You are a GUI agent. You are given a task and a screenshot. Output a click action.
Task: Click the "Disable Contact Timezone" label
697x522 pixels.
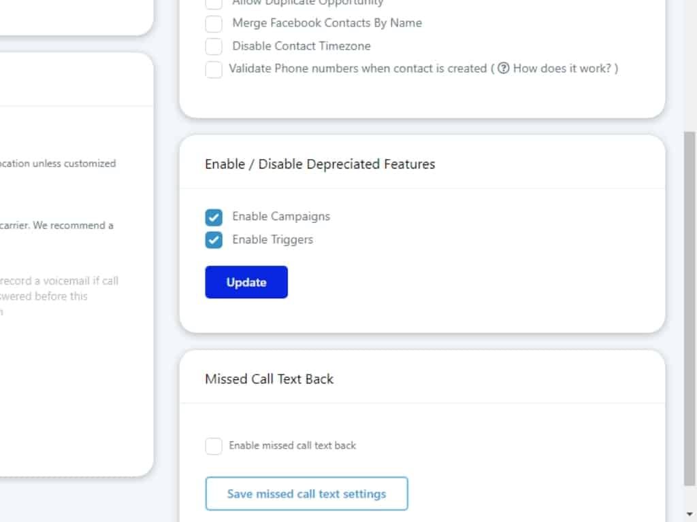pos(302,46)
